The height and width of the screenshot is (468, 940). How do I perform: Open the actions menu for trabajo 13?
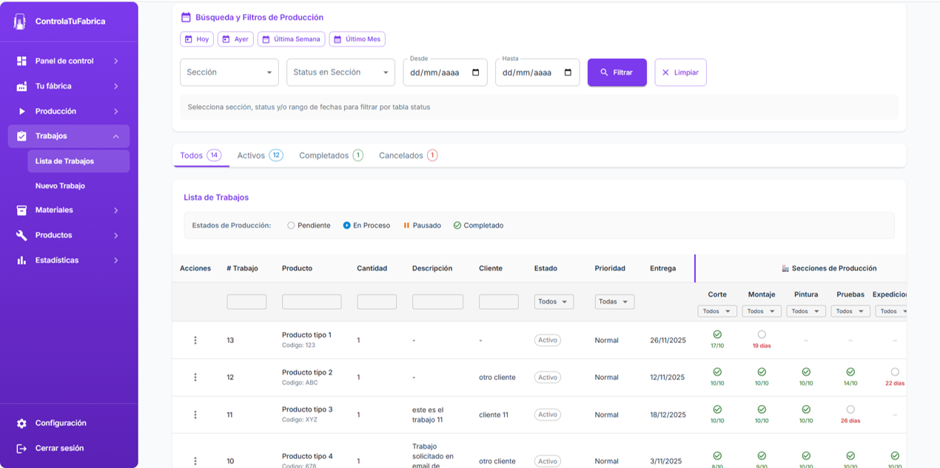(x=195, y=339)
